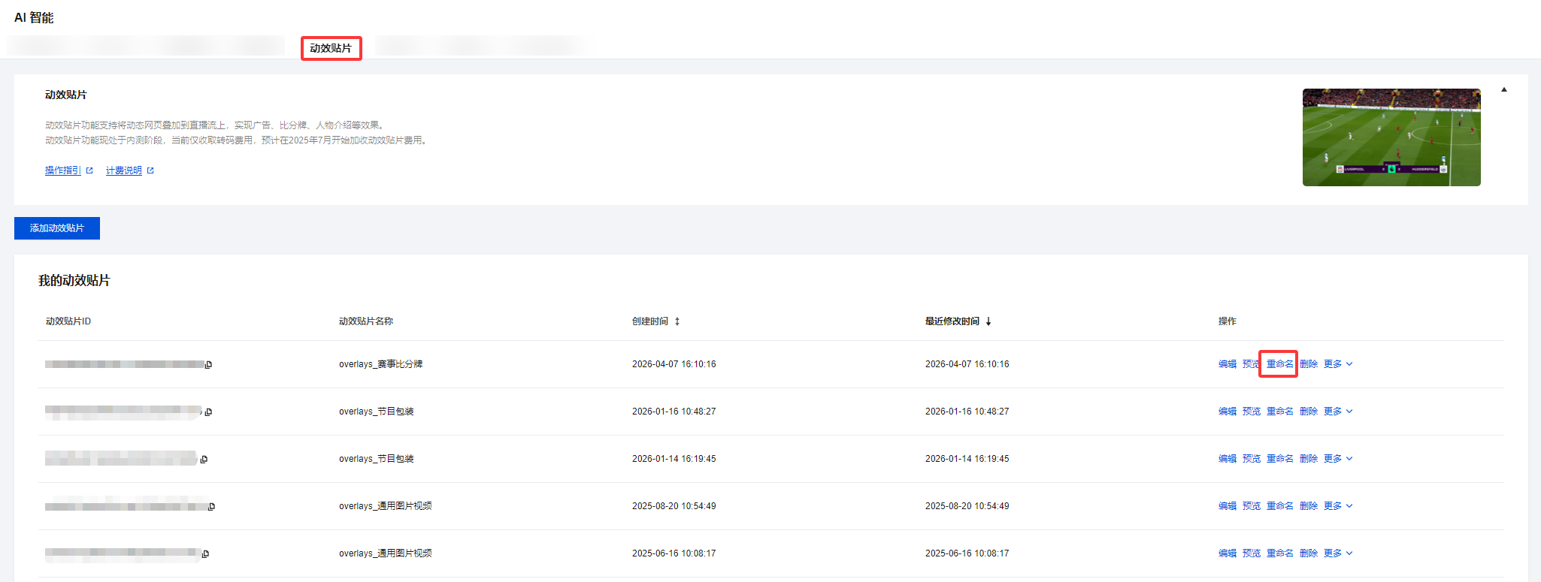
Task: Copy ID of row created 2026-01-14
Action: tap(204, 460)
